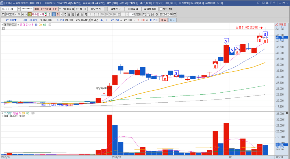Open the calendar date picker icon
The width and height of the screenshot is (290, 159).
click(174, 14)
